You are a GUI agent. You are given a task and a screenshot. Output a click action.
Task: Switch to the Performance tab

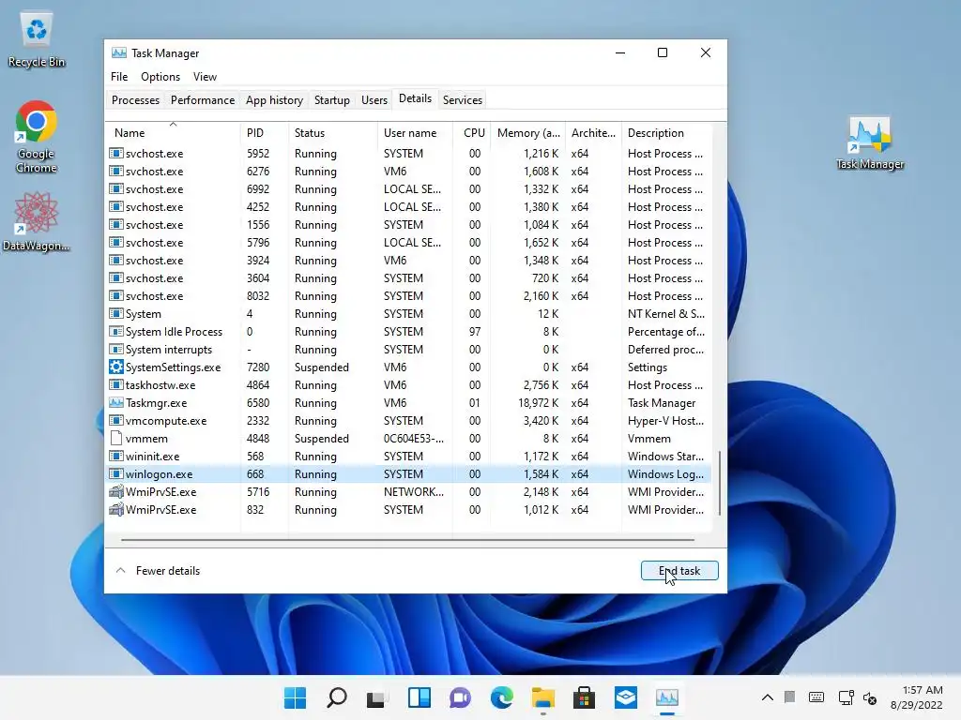click(203, 99)
